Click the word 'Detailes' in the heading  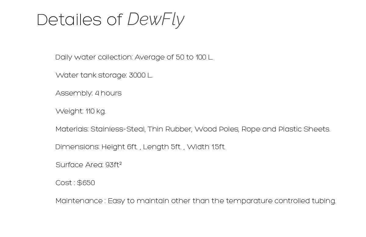(69, 20)
